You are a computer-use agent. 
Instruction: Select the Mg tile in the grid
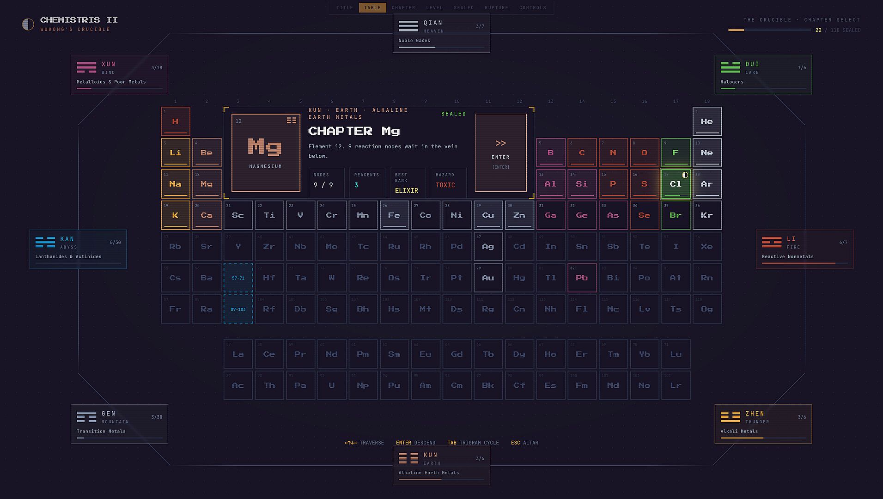click(207, 184)
